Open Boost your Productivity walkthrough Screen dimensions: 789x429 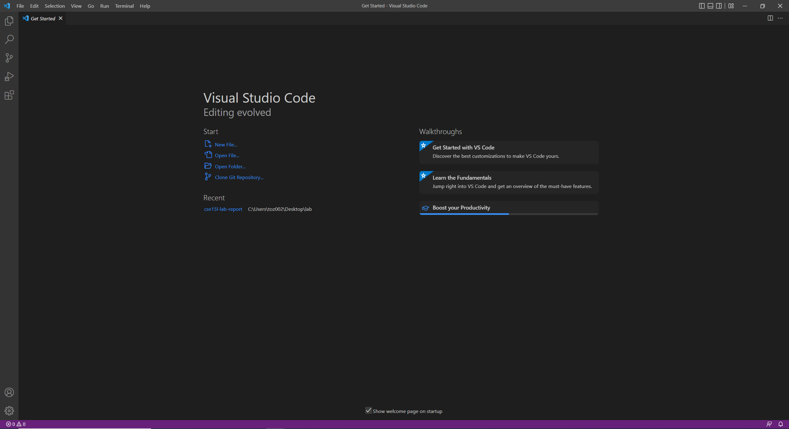(509, 208)
